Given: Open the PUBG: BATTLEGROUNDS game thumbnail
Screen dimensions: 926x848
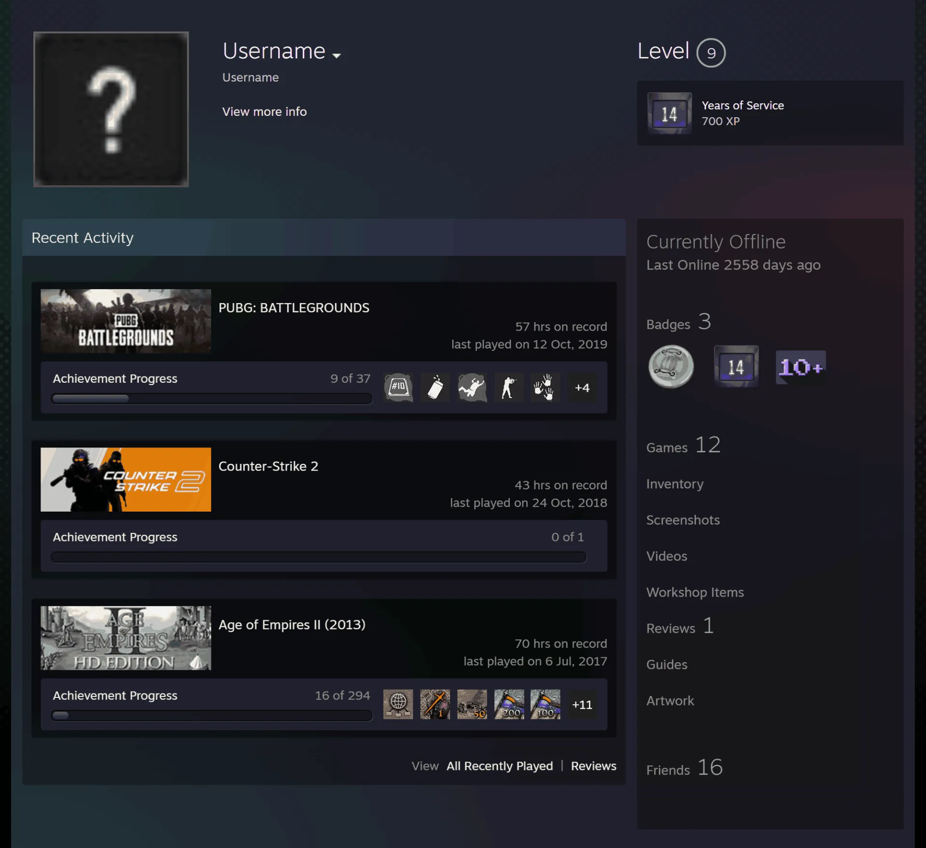Looking at the screenshot, I should pyautogui.click(x=126, y=321).
